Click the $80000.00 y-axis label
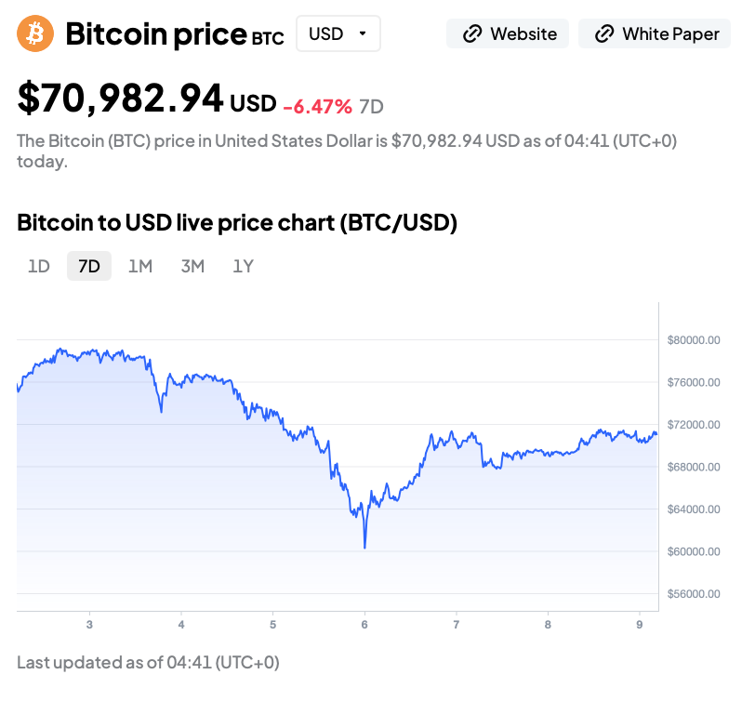The image size is (755, 701). (x=694, y=340)
